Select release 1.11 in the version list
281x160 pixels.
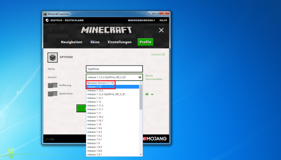point(113,113)
